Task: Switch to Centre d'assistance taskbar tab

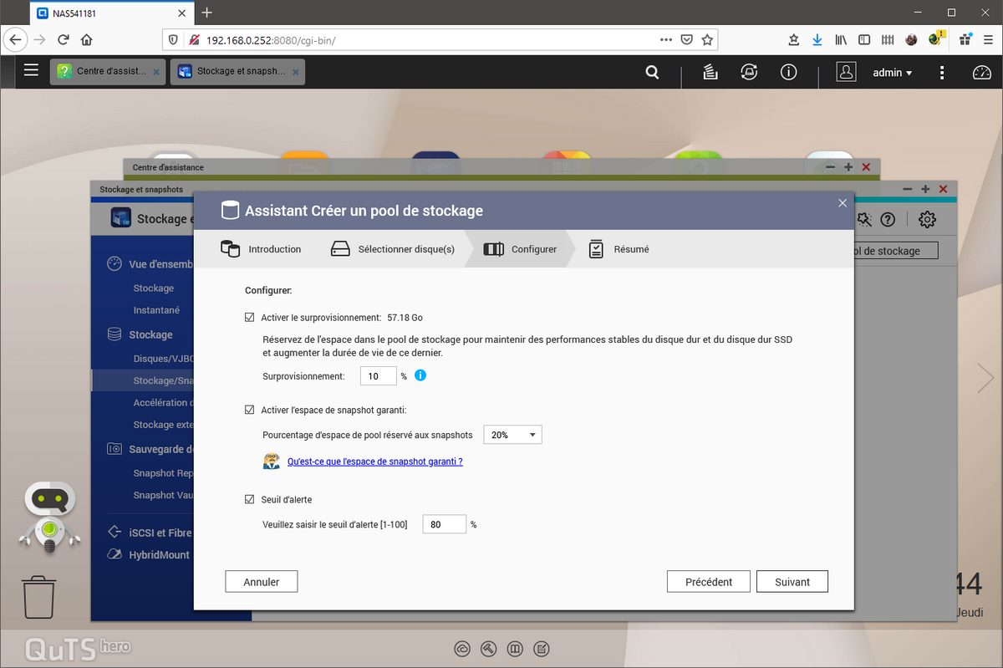Action: (107, 72)
